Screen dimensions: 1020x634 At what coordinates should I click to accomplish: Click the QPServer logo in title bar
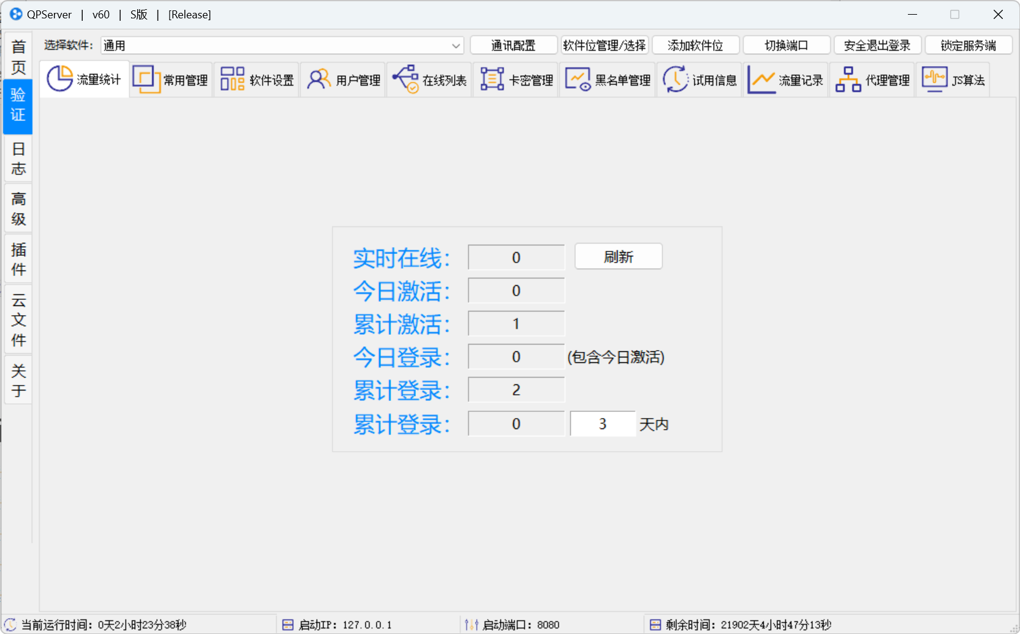pyautogui.click(x=16, y=14)
